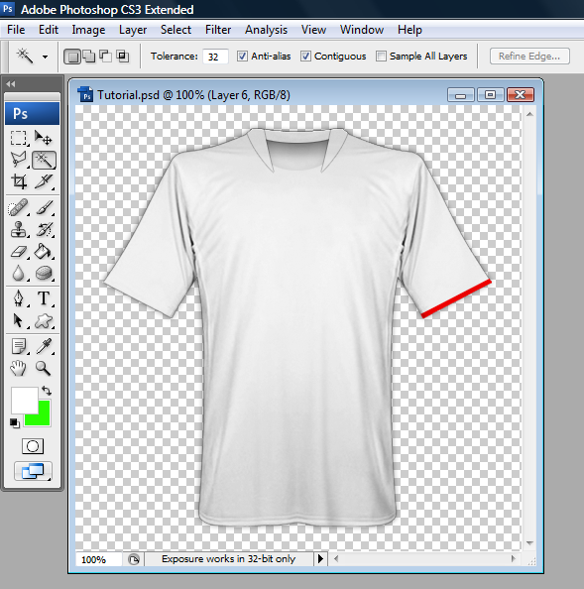Activate the Horizontal Type tool
Screen dimensions: 584x589
[x=44, y=298]
